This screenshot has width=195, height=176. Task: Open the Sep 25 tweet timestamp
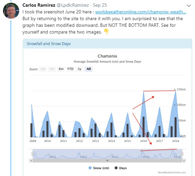[x=100, y=5]
